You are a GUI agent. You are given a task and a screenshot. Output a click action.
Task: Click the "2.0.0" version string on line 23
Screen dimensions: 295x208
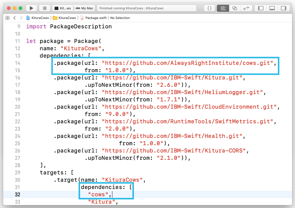pos(117,129)
